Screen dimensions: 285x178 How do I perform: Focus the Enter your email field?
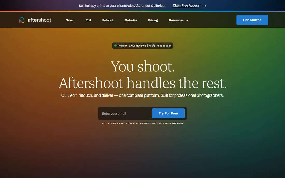(125, 113)
